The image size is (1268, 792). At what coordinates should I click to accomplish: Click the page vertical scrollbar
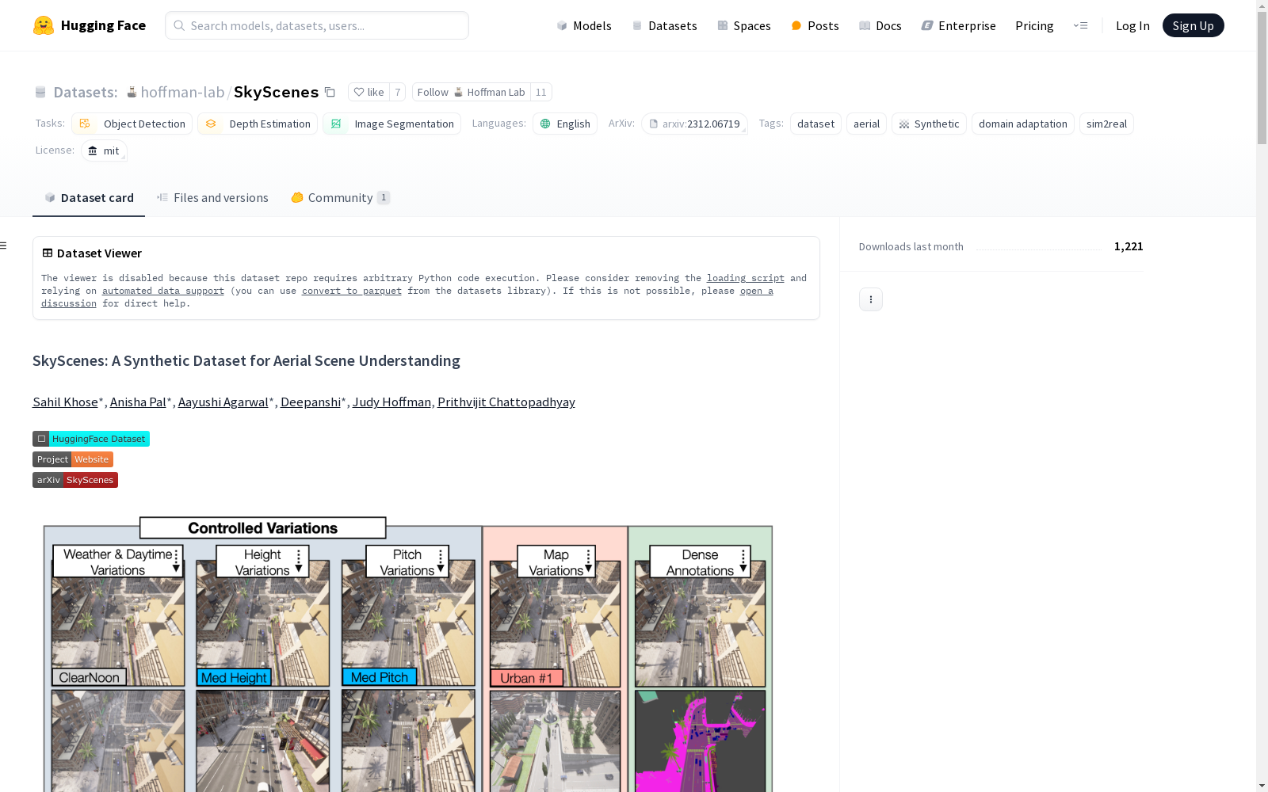(x=1262, y=78)
